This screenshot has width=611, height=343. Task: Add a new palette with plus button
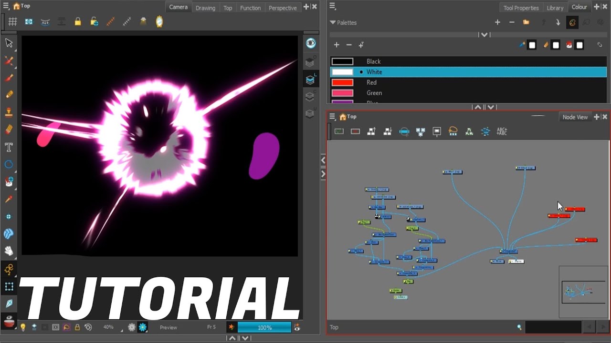[x=497, y=22]
